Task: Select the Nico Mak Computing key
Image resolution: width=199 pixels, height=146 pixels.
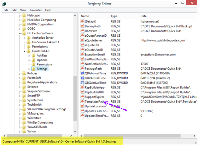Action: point(42,20)
